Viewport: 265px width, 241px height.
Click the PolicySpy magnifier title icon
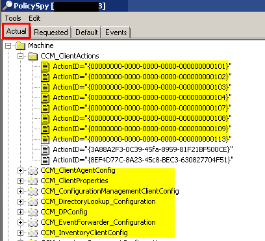[7, 6]
